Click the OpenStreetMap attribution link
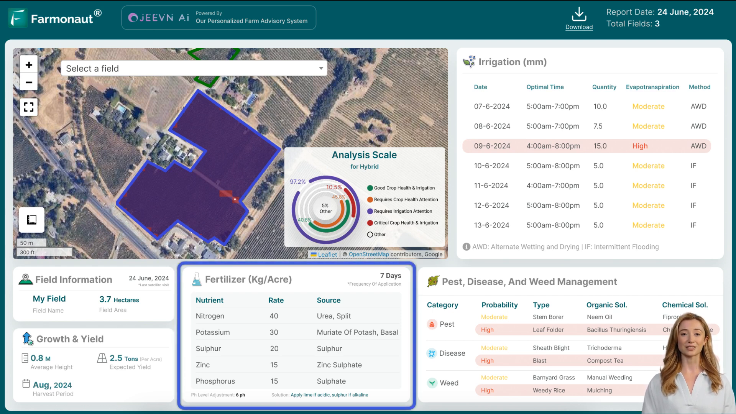The image size is (736, 414). pyautogui.click(x=368, y=254)
